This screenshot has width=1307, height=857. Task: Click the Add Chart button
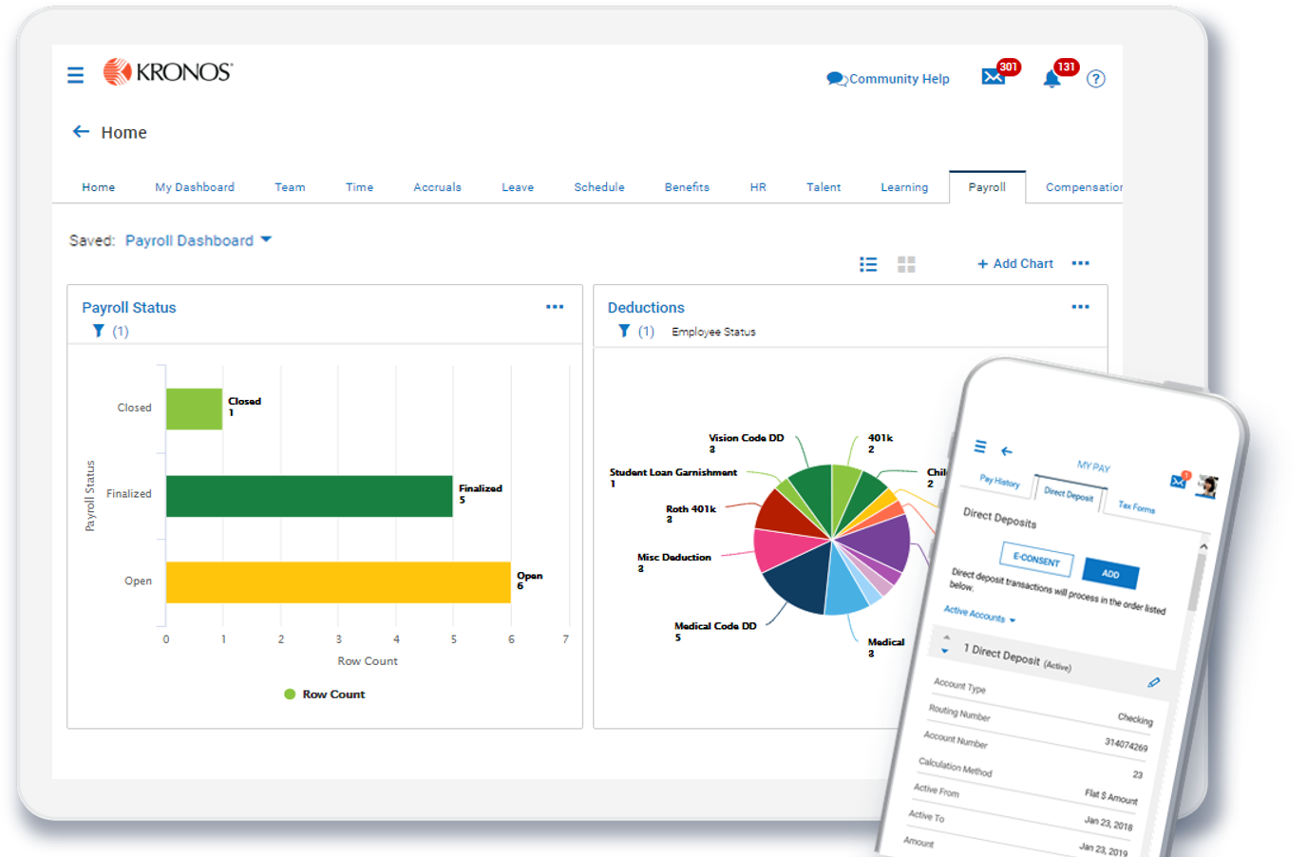click(1014, 263)
